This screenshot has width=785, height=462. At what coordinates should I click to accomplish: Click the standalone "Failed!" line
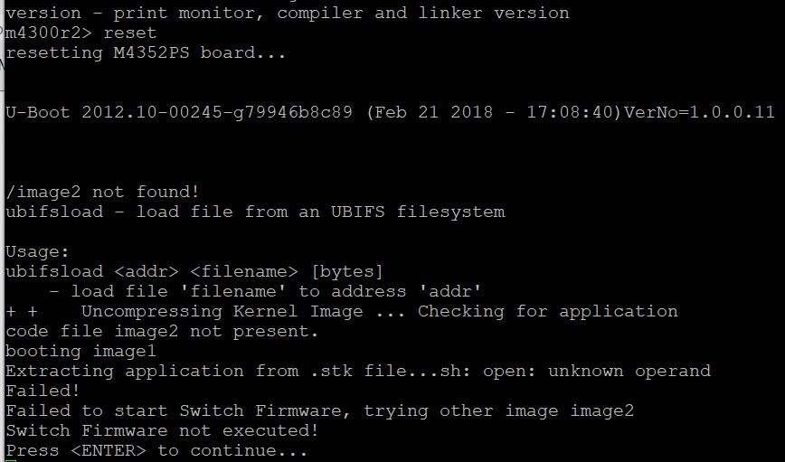tap(43, 391)
